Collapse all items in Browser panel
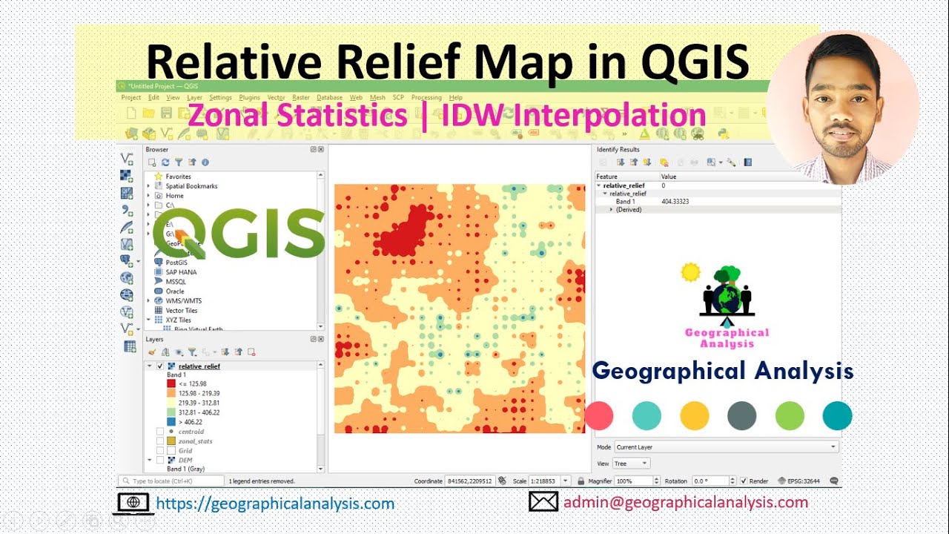 (x=192, y=162)
